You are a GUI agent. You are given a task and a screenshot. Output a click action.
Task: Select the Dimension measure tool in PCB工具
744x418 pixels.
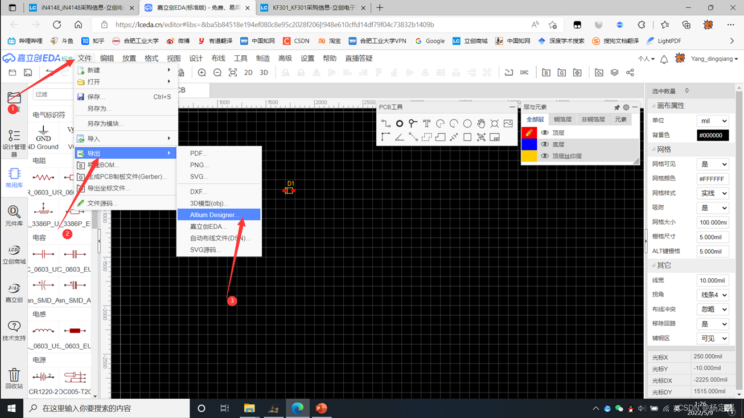tap(454, 137)
